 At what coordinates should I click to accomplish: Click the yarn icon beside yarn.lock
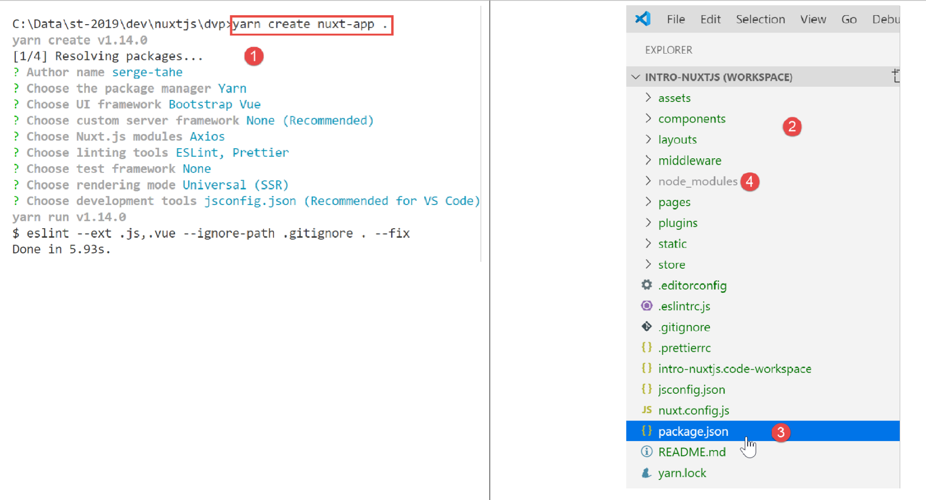tap(647, 473)
